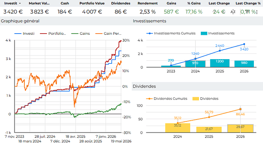Screen dimensions: 263x147
Task: Select the Investit column header
Action: coord(11,3)
